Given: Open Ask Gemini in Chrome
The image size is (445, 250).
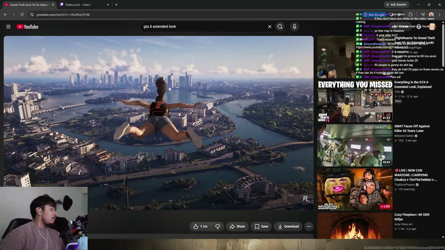Looking at the screenshot, I should coord(396,5).
